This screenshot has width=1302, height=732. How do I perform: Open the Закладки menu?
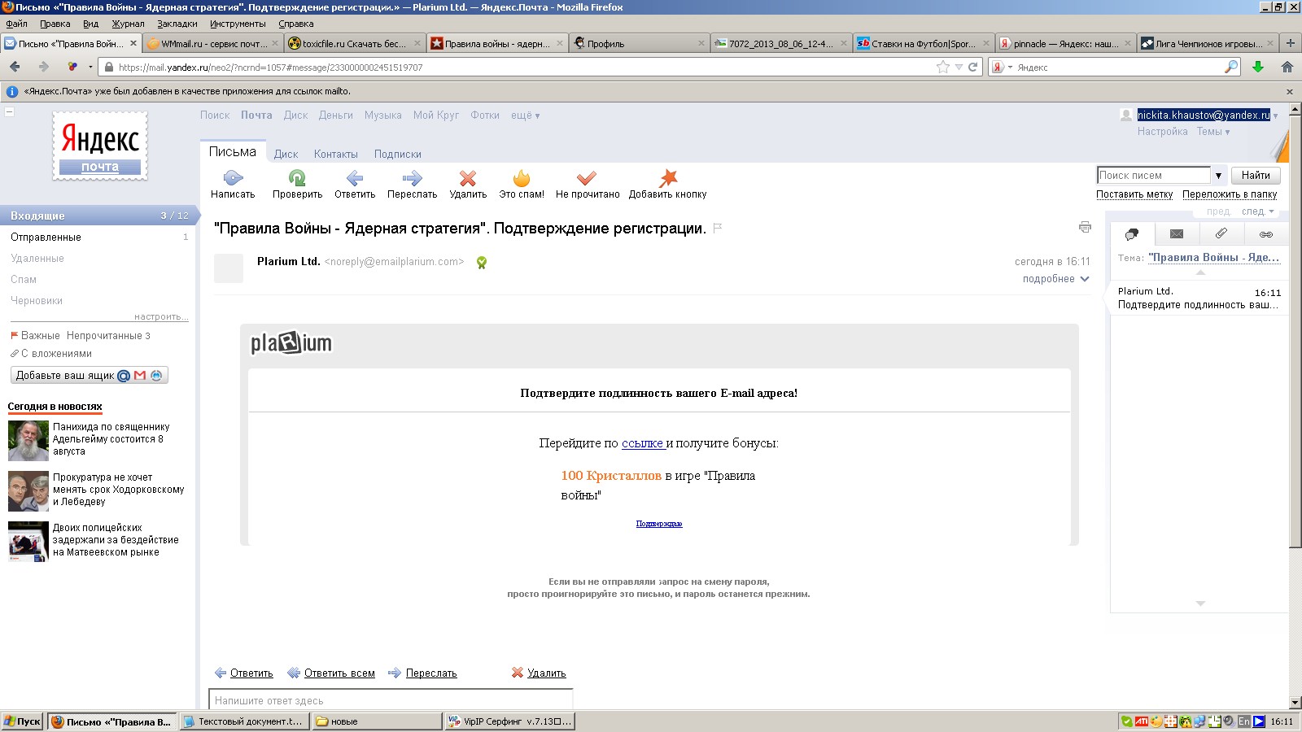coord(177,24)
